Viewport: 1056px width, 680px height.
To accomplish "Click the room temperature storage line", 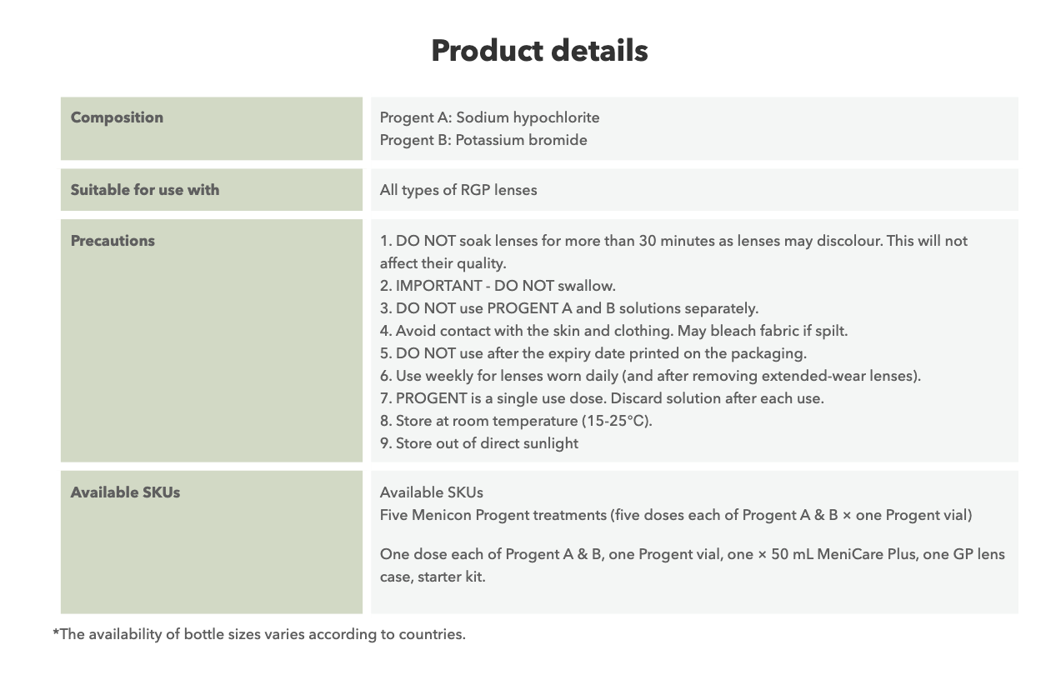I will [x=516, y=421].
